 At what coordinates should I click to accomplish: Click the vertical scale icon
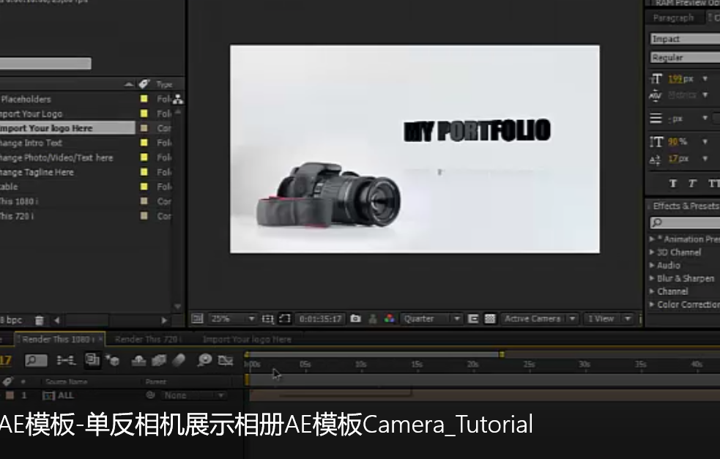pos(656,142)
